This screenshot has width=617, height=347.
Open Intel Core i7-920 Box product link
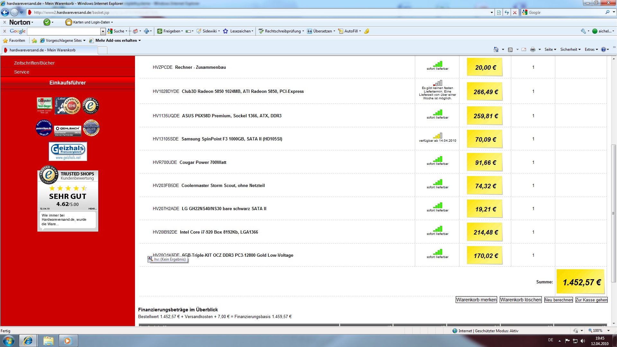coord(219,232)
